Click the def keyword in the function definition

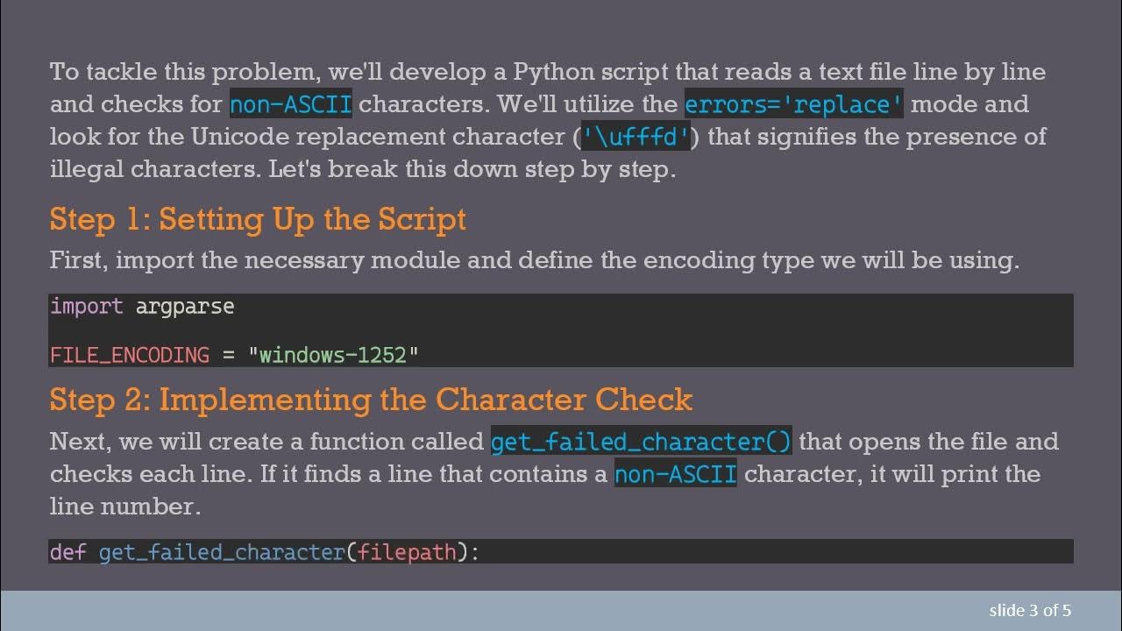(x=67, y=552)
